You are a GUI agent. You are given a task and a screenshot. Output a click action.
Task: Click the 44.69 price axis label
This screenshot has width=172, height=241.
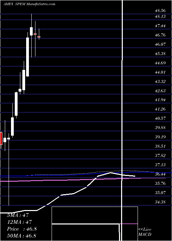160,63
